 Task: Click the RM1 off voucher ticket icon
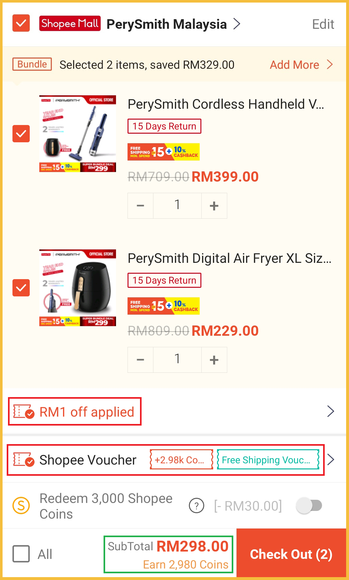click(24, 412)
